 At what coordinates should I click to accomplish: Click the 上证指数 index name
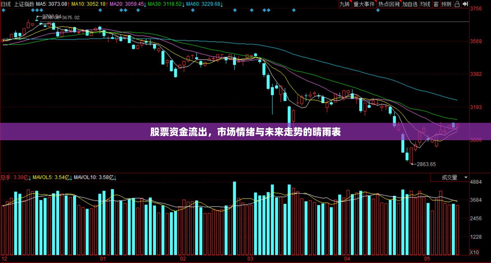click(24, 4)
